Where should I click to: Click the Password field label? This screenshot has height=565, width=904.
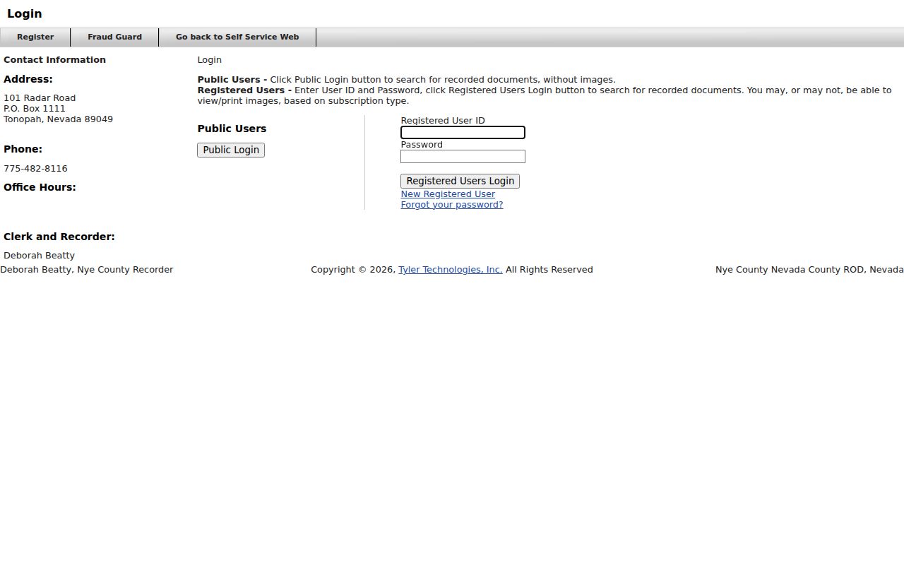[422, 145]
